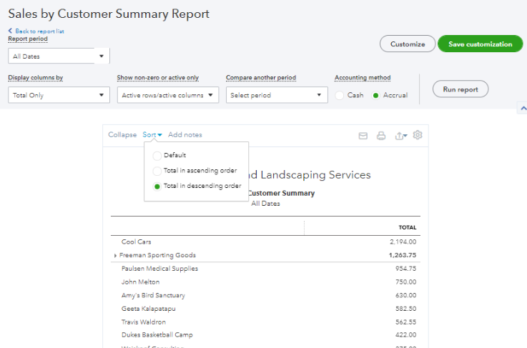
Task: Click the collapse header chevron icon
Action: point(522,108)
